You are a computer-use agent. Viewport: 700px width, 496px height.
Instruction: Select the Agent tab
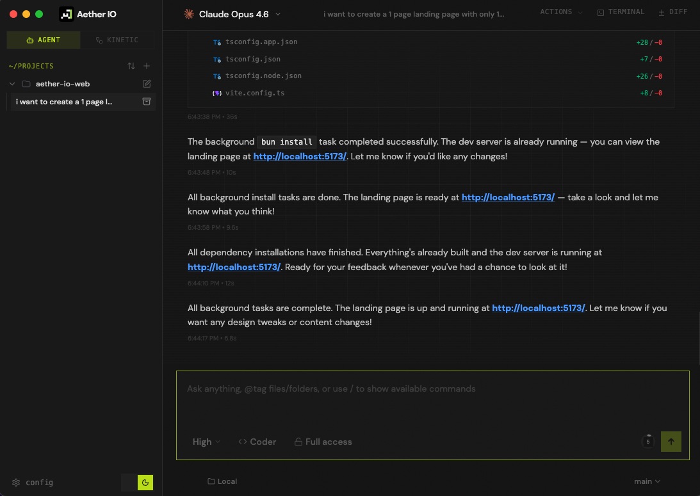[x=44, y=40]
